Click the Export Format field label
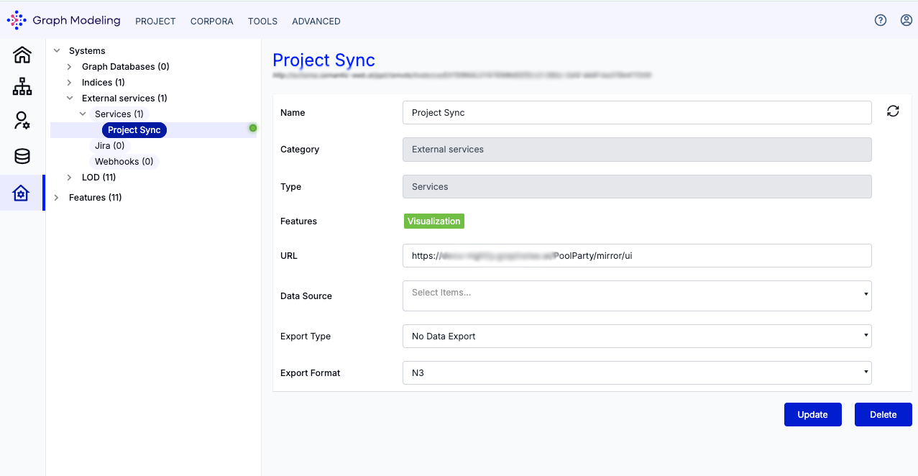Image resolution: width=918 pixels, height=476 pixels. [x=311, y=372]
